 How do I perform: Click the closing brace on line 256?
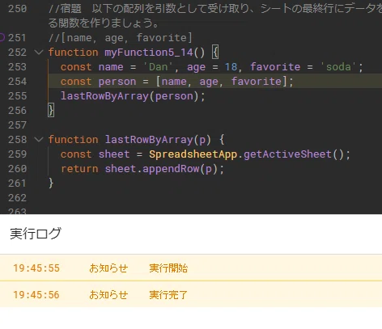point(51,111)
